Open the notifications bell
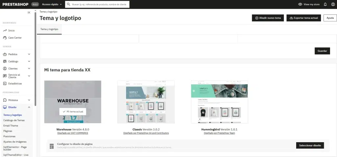The image size is (337, 157). (325, 4)
